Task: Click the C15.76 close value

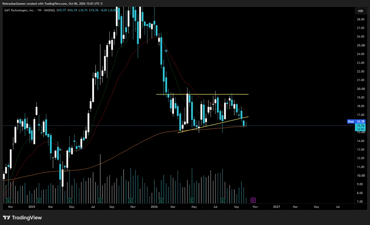Action: click(94, 10)
